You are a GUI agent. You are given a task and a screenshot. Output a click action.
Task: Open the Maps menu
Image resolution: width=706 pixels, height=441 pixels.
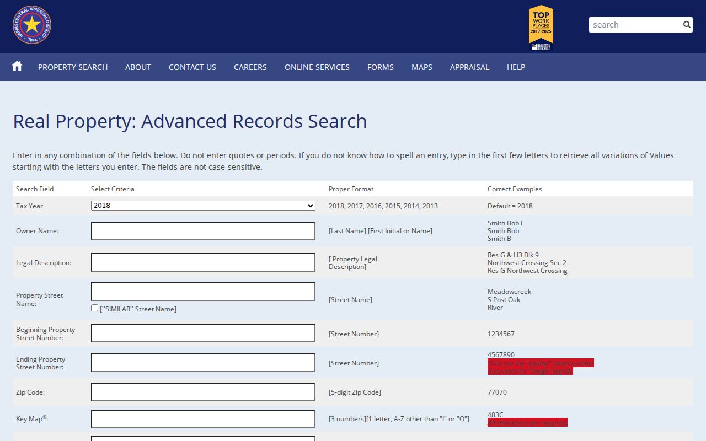pyautogui.click(x=422, y=67)
